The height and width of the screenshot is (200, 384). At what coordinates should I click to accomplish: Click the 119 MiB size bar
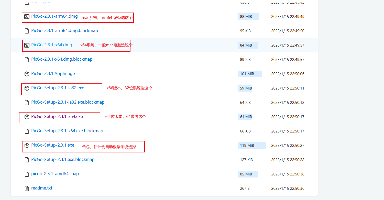point(252,146)
